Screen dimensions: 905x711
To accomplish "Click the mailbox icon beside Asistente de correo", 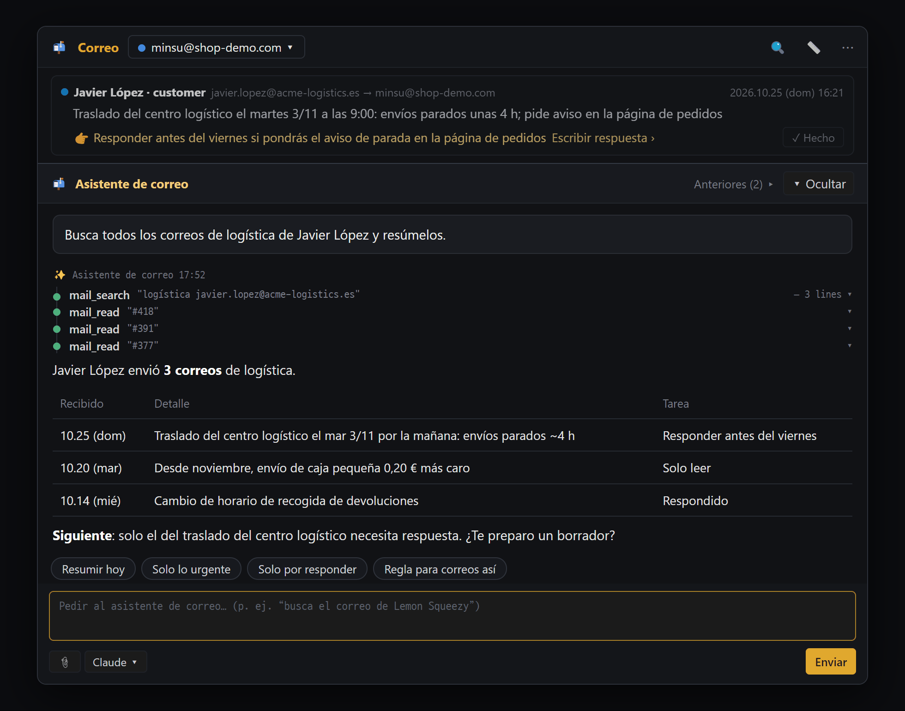I will pyautogui.click(x=59, y=184).
